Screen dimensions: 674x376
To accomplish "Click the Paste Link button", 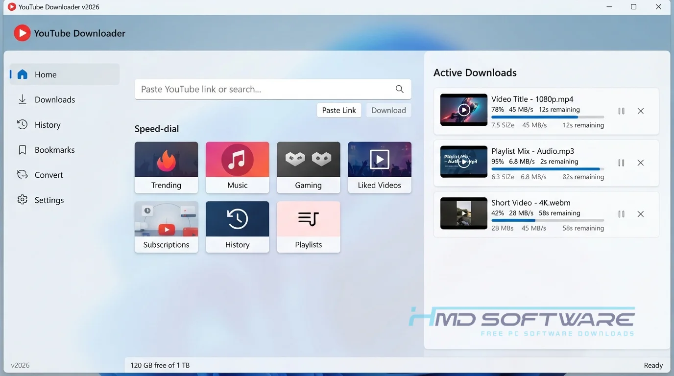I will click(339, 110).
